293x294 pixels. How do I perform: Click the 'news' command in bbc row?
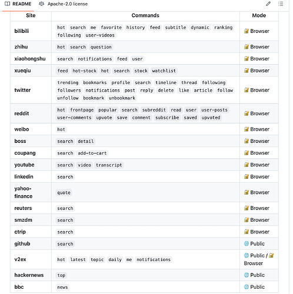[62, 287]
